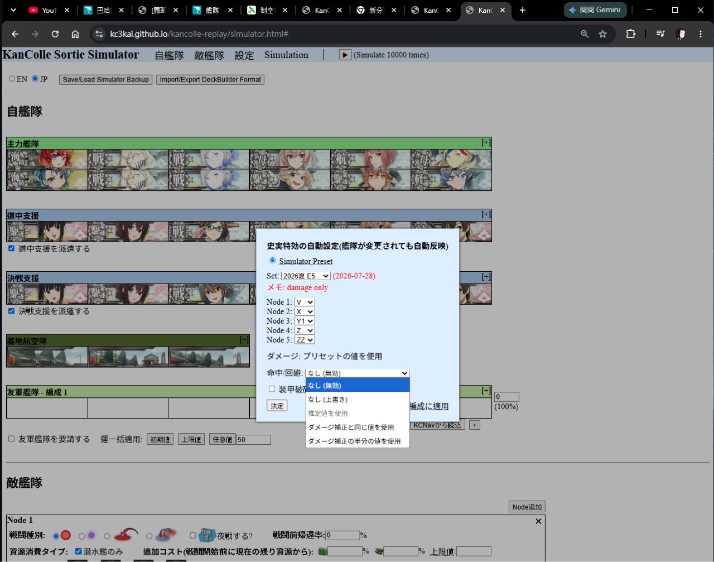Select the EN language radio button
The width and height of the screenshot is (714, 562).
[12, 79]
